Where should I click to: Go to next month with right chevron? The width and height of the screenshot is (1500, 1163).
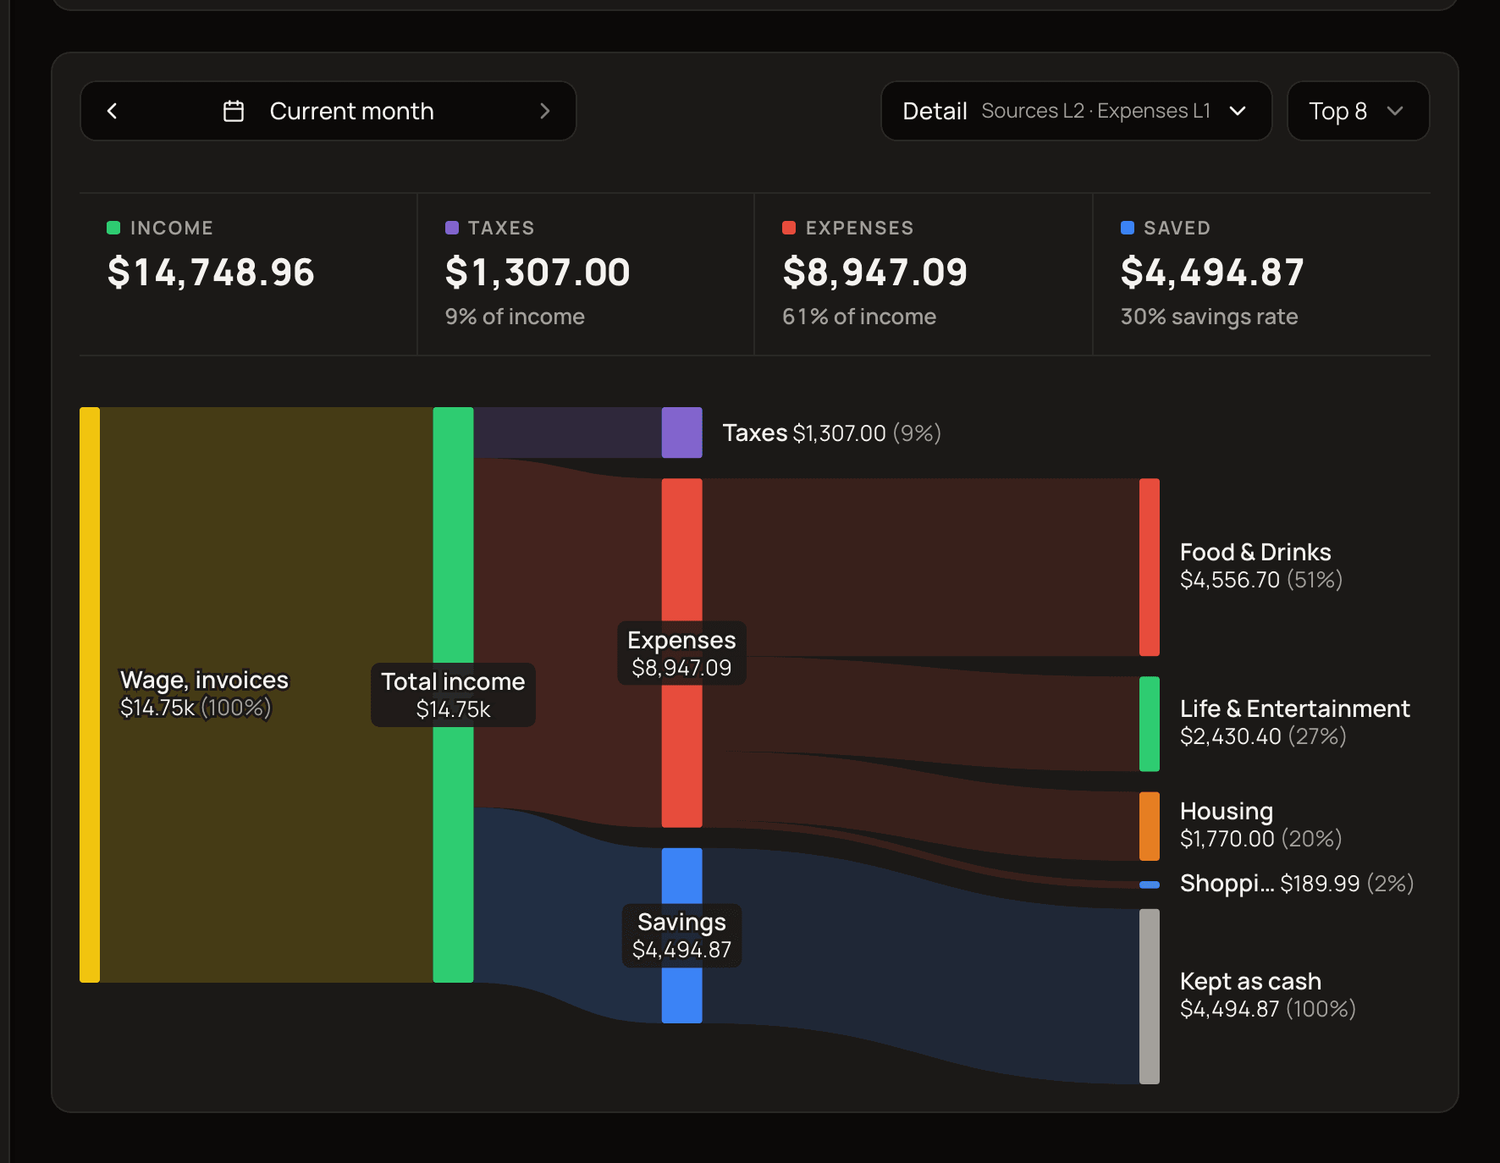click(x=545, y=111)
